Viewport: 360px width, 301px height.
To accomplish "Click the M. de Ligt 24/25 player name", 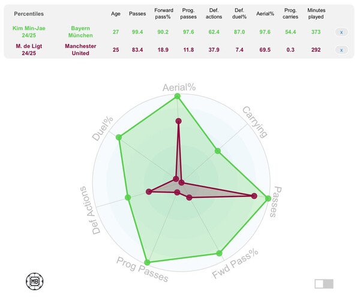I will click(x=29, y=50).
